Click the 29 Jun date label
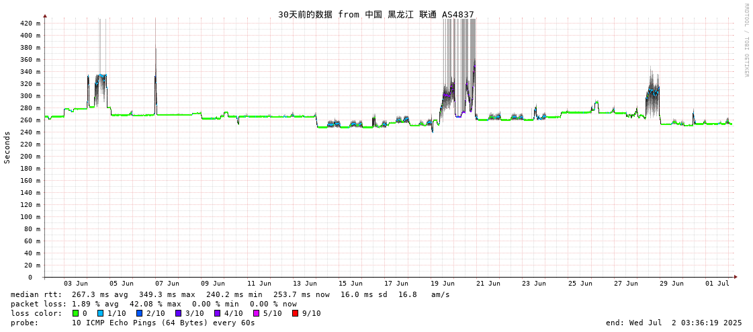This screenshot has width=753, height=332. coord(672,284)
